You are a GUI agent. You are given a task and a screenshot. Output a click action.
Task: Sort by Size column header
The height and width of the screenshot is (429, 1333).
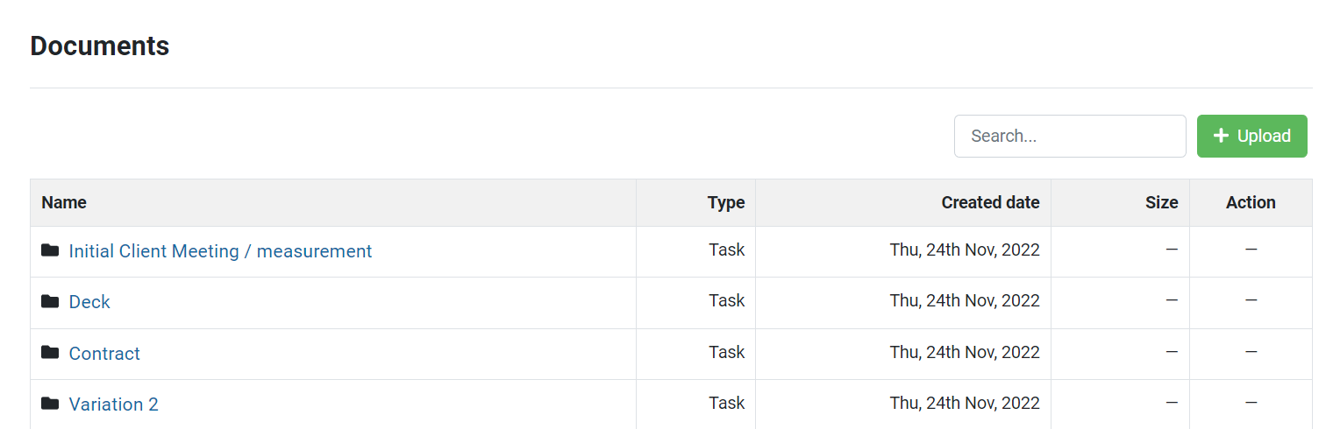1161,202
